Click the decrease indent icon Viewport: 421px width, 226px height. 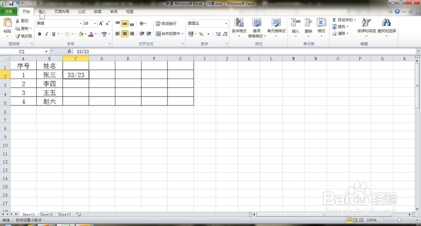click(x=142, y=34)
